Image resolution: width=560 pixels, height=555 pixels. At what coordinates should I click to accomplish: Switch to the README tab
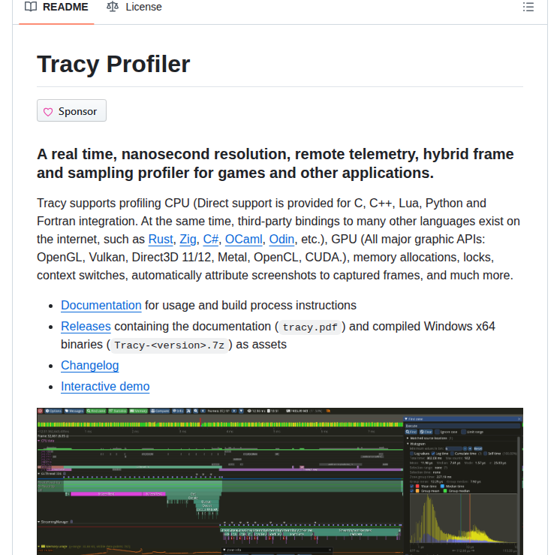pos(56,8)
